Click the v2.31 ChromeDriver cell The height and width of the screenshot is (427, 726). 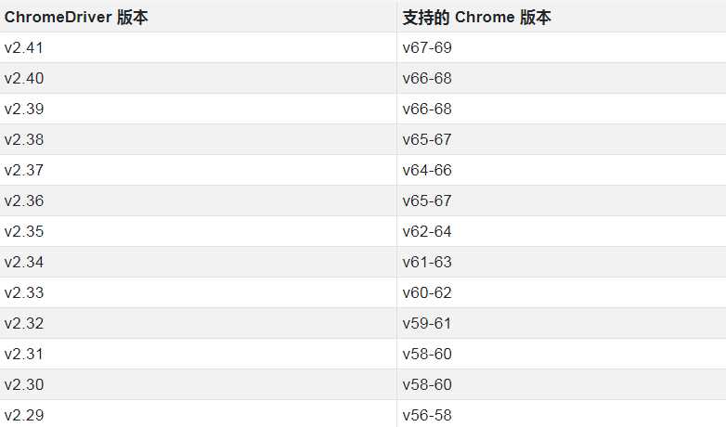198,354
